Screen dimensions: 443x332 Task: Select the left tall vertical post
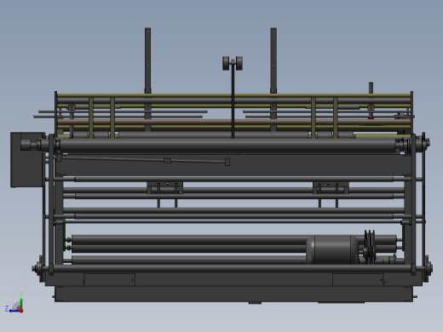(x=147, y=60)
